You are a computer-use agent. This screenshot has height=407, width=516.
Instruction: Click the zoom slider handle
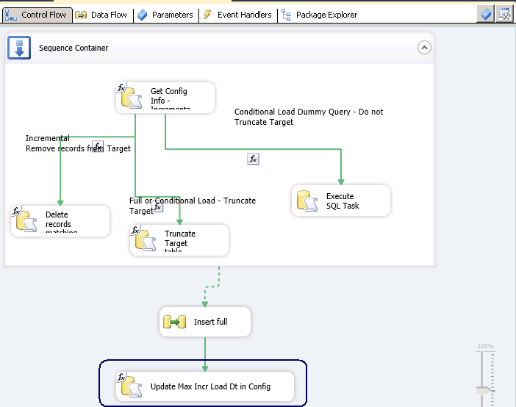pyautogui.click(x=484, y=391)
